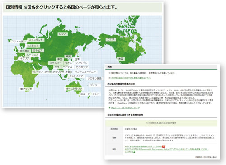The width and height of the screenshot is (226, 165).
Task: Select オーストラリア map label
Action: point(74,89)
